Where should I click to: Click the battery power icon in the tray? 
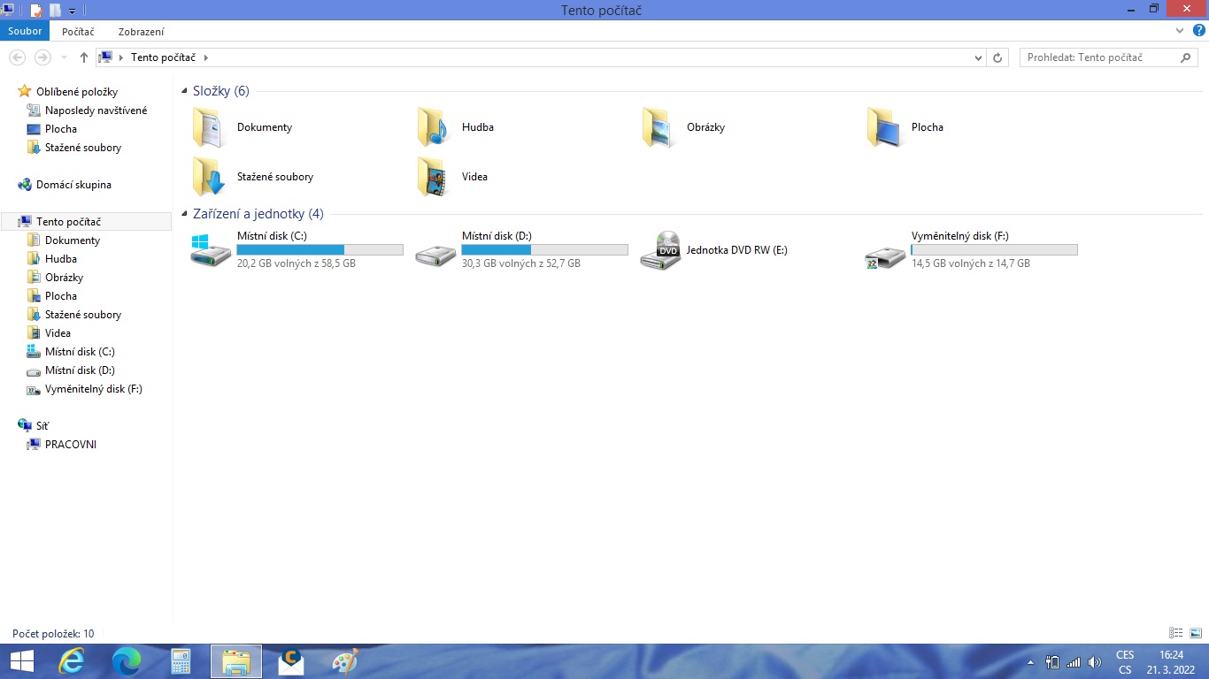pos(1052,662)
